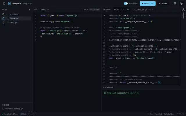
Task: Click the FILES section header
Action: 5,10
